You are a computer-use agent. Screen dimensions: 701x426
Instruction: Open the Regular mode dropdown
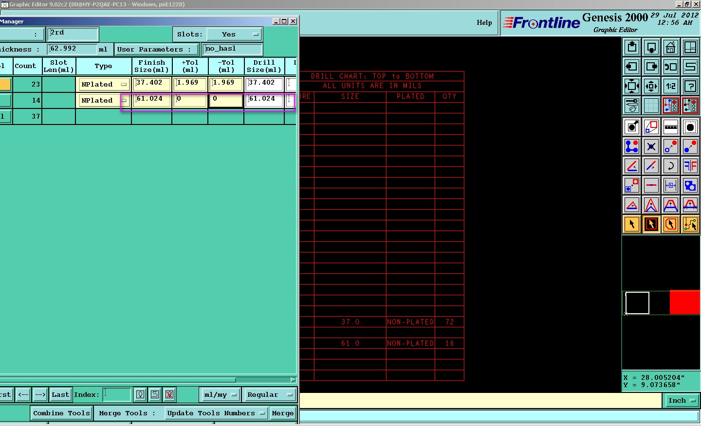[x=270, y=394]
